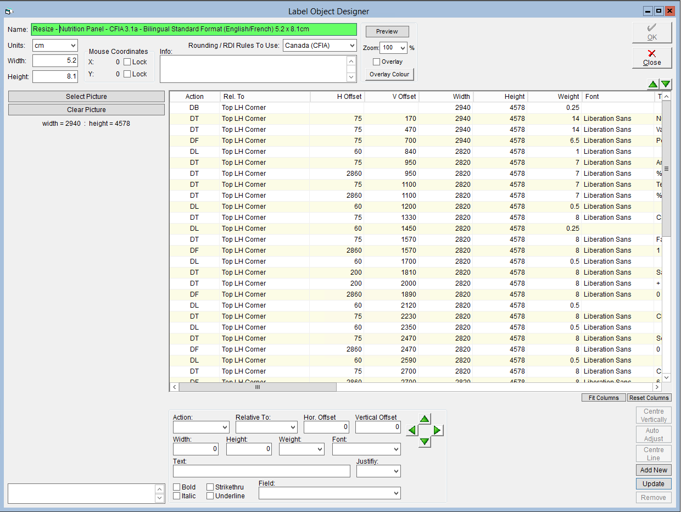Viewport: 681px width, 512px height.
Task: Click the table's Height column header
Action: coord(500,97)
